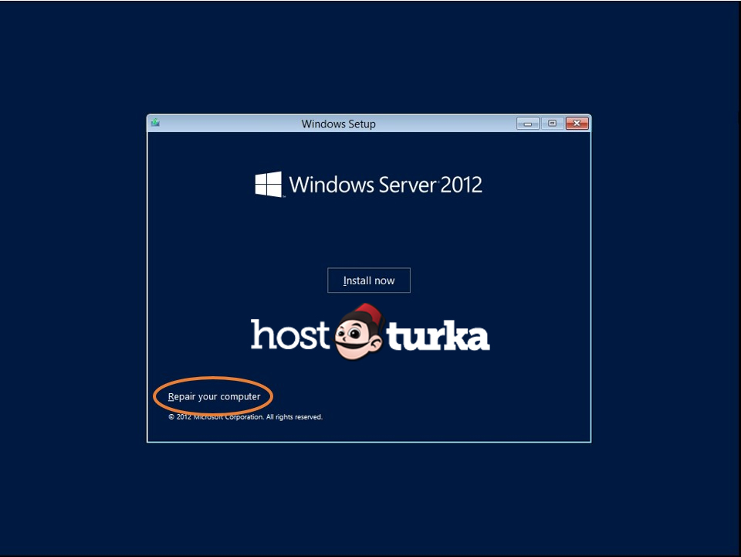This screenshot has width=741, height=557.
Task: Click the "Repair" word in bottom link
Action: click(182, 396)
